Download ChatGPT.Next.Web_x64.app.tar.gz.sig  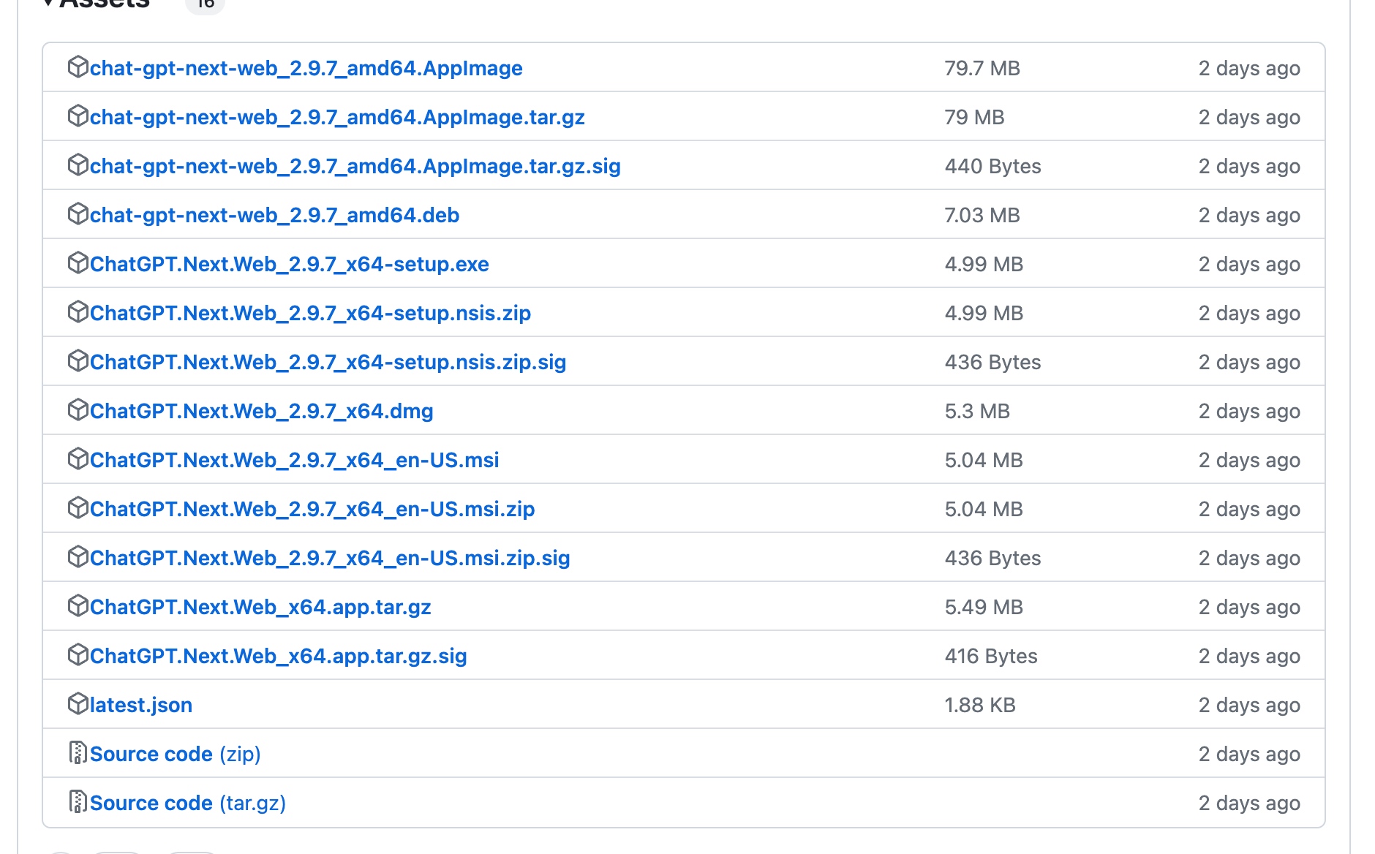[x=278, y=656]
